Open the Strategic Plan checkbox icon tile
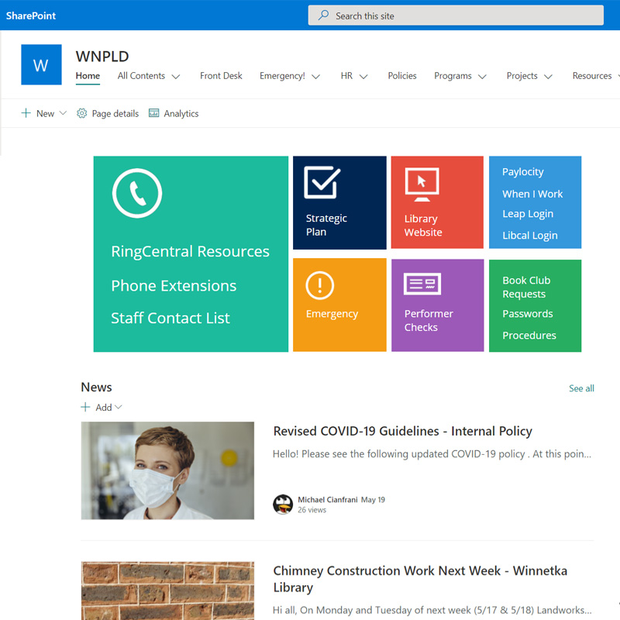The image size is (620, 620). (x=322, y=182)
